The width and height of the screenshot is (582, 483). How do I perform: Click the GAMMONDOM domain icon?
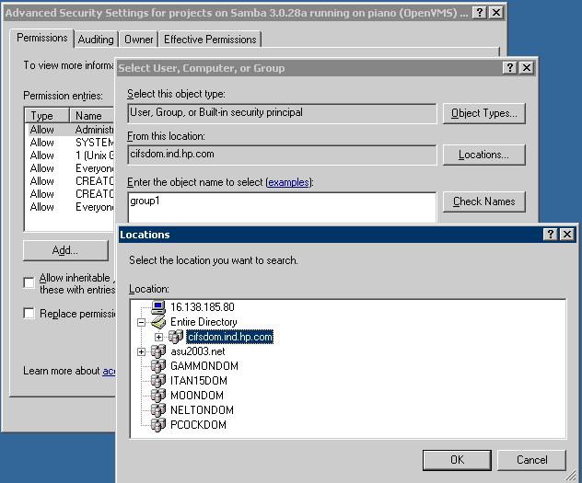157,366
